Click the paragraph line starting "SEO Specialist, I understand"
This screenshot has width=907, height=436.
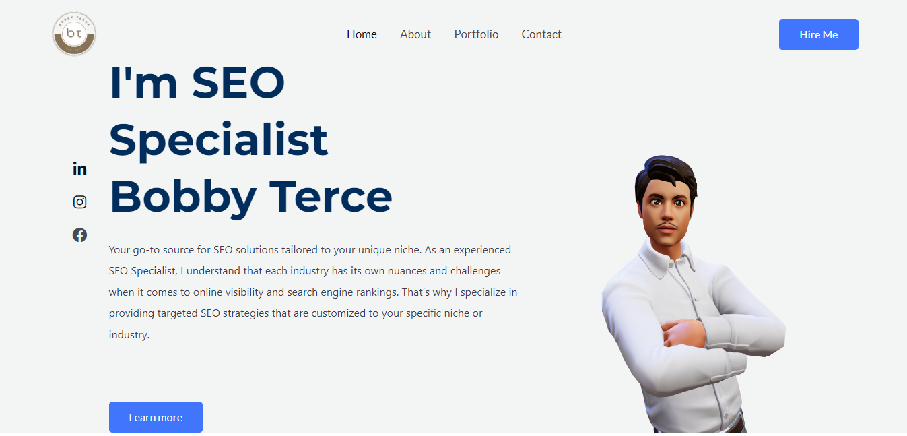(x=304, y=271)
